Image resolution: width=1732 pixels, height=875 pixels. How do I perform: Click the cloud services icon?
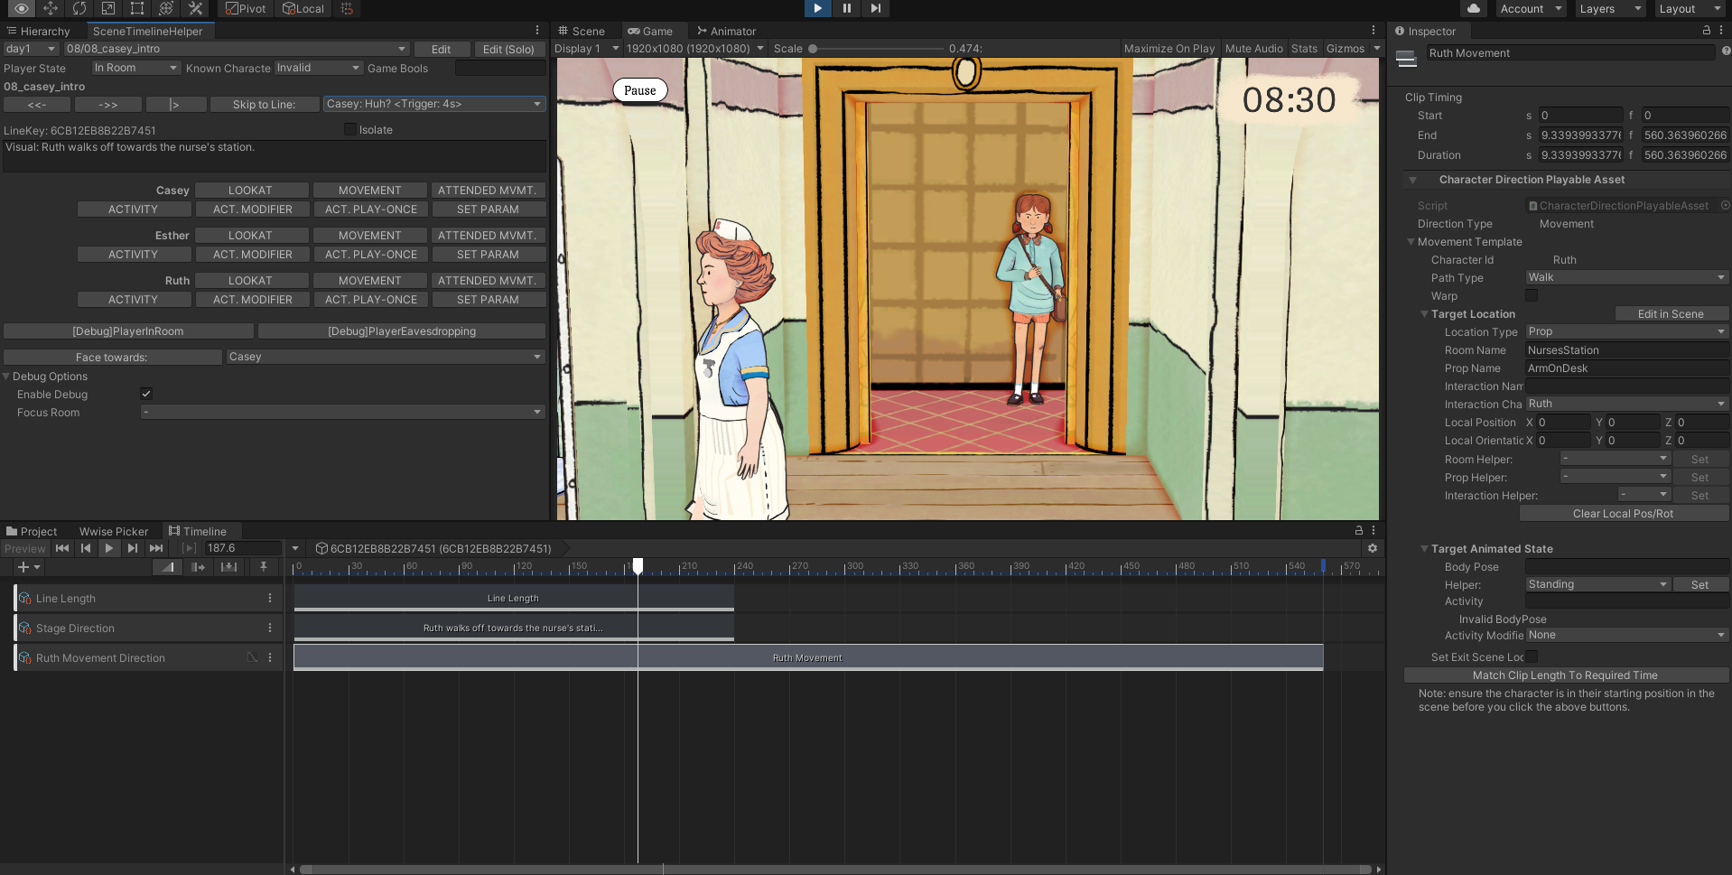1473,8
